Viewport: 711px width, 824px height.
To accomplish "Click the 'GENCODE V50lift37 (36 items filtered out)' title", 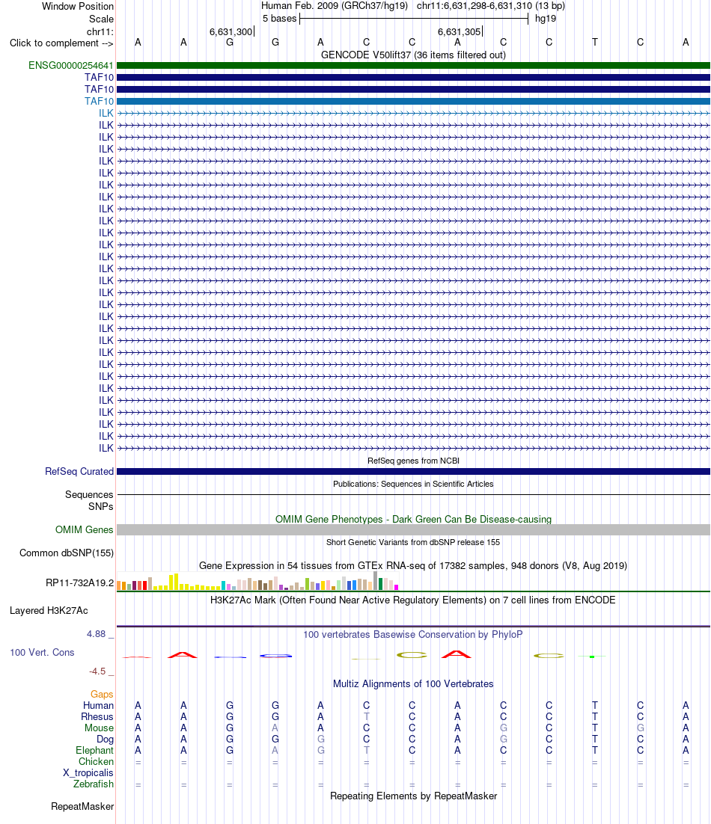I will click(x=413, y=55).
